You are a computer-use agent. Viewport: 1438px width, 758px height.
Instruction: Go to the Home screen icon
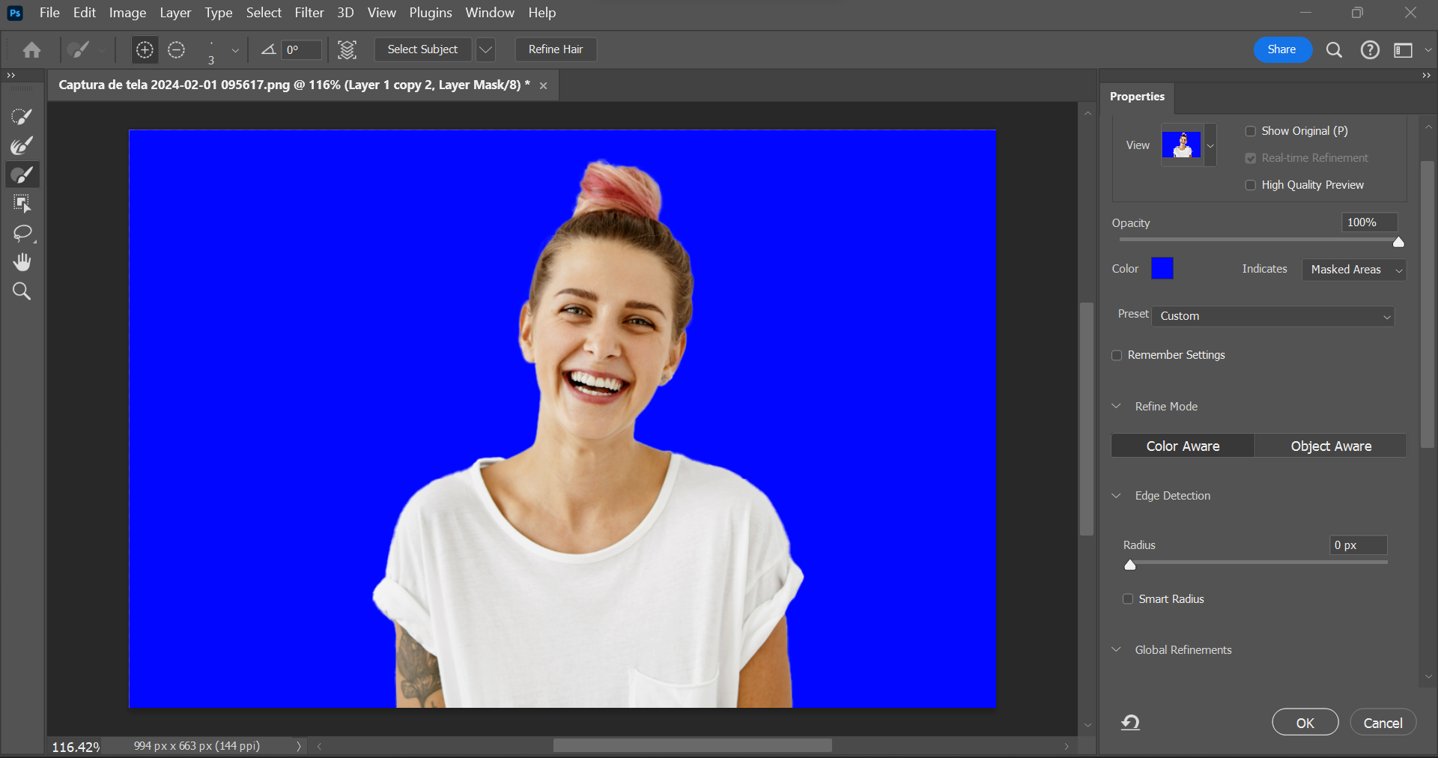31,49
